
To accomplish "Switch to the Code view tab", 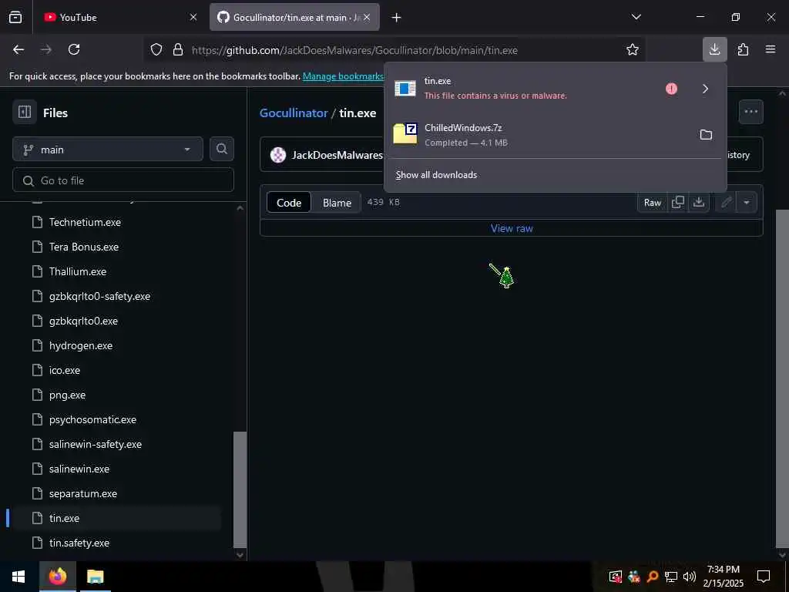I will click(x=289, y=203).
